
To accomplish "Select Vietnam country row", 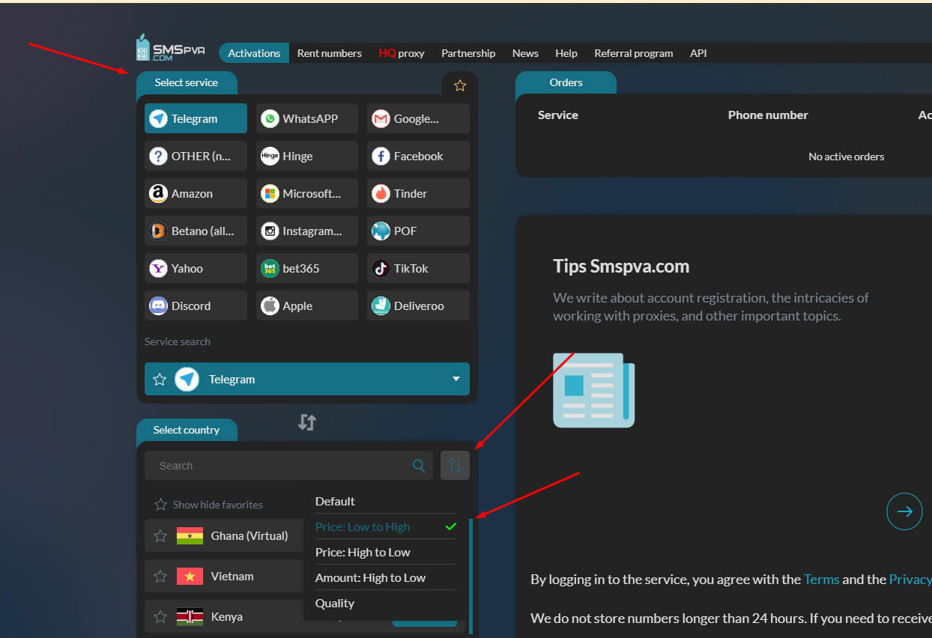I will (x=225, y=576).
